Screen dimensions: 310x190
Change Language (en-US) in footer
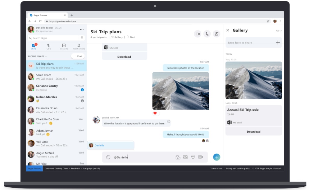(91, 169)
